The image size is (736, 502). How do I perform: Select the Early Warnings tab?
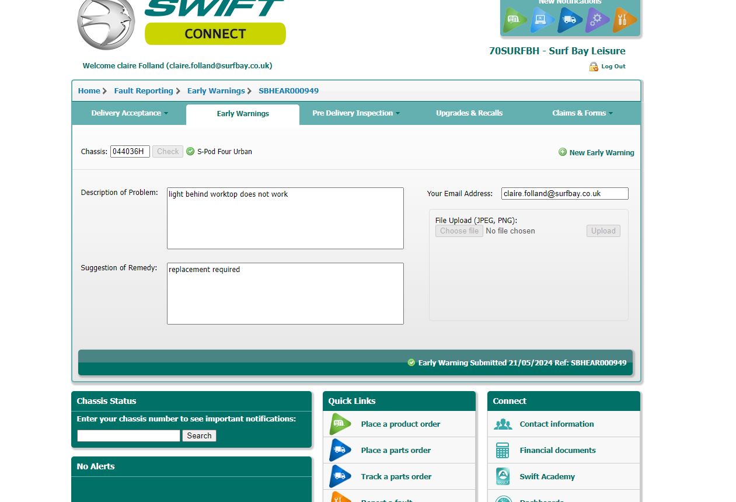tap(243, 114)
